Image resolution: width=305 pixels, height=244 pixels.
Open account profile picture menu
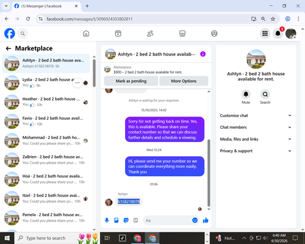291,34
